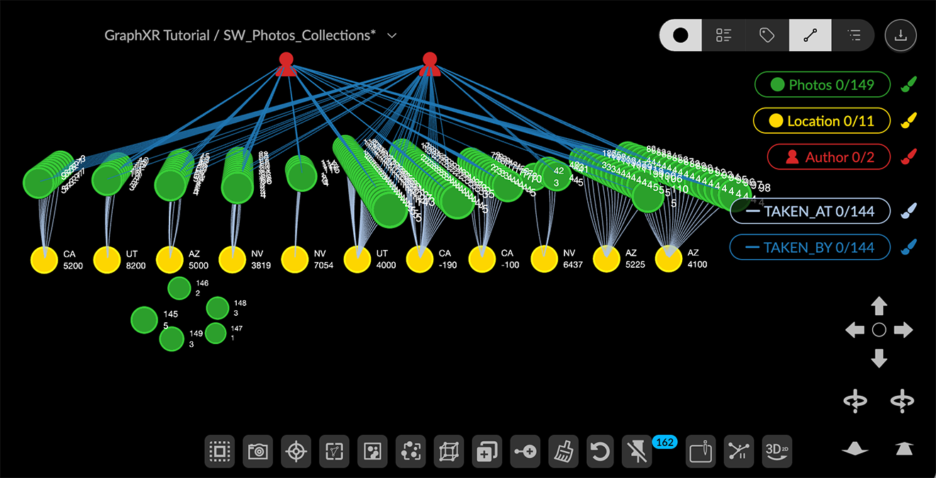Click the camera screenshot icon
This screenshot has height=478, width=936.
click(x=258, y=451)
